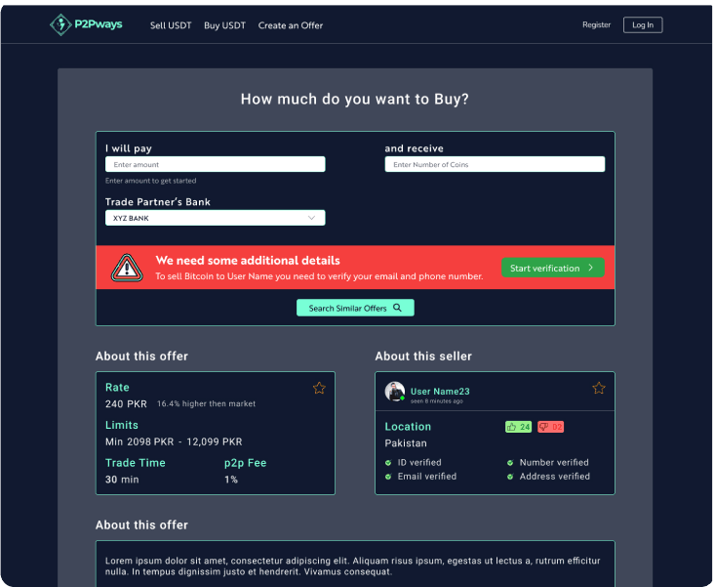
Task: Open the Trade Partner's Bank dropdown
Action: coord(215,218)
